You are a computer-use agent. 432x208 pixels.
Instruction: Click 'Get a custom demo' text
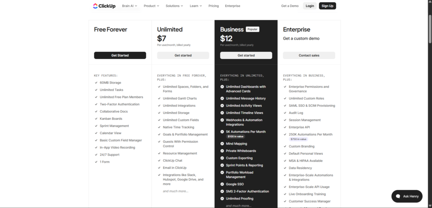click(x=301, y=38)
